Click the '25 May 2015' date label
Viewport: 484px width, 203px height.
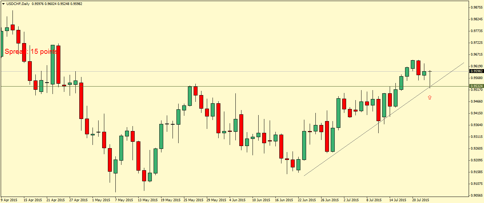(x=194, y=200)
